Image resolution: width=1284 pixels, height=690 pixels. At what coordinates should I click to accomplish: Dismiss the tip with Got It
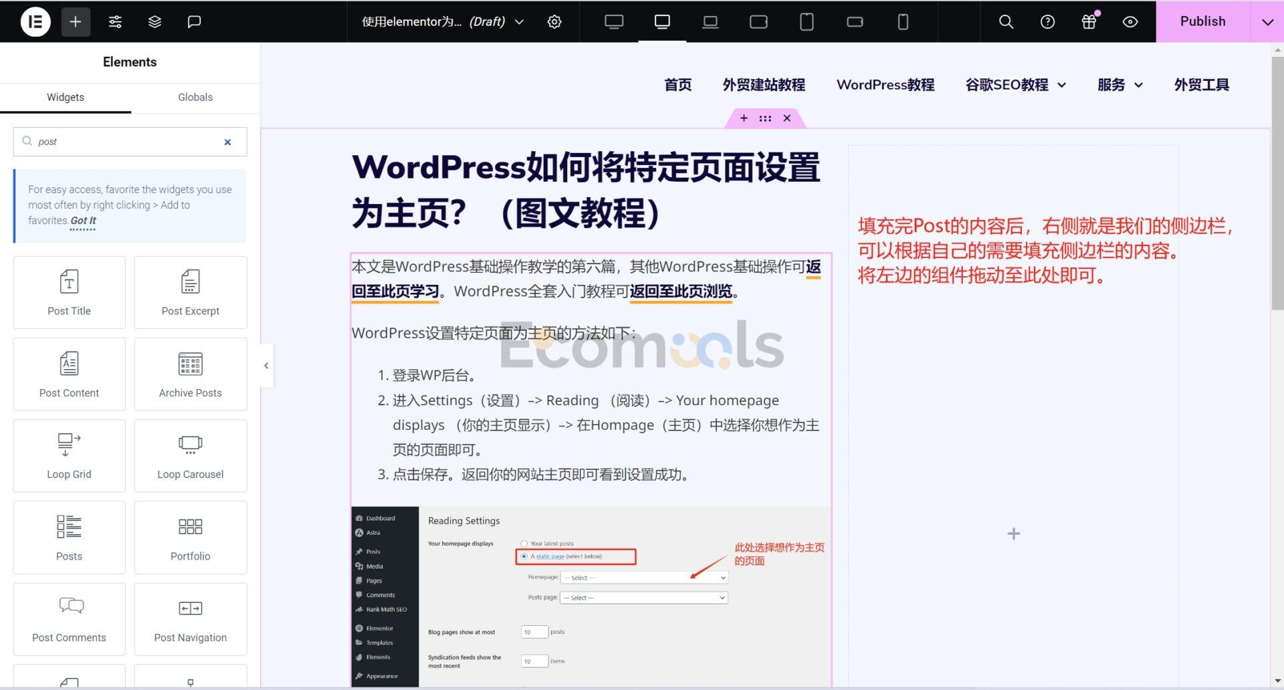click(83, 221)
